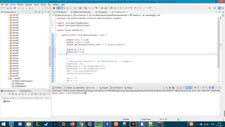Click Last Edit Location arrow icon
Screen dimensions: 225x127
click(x=131, y=8)
